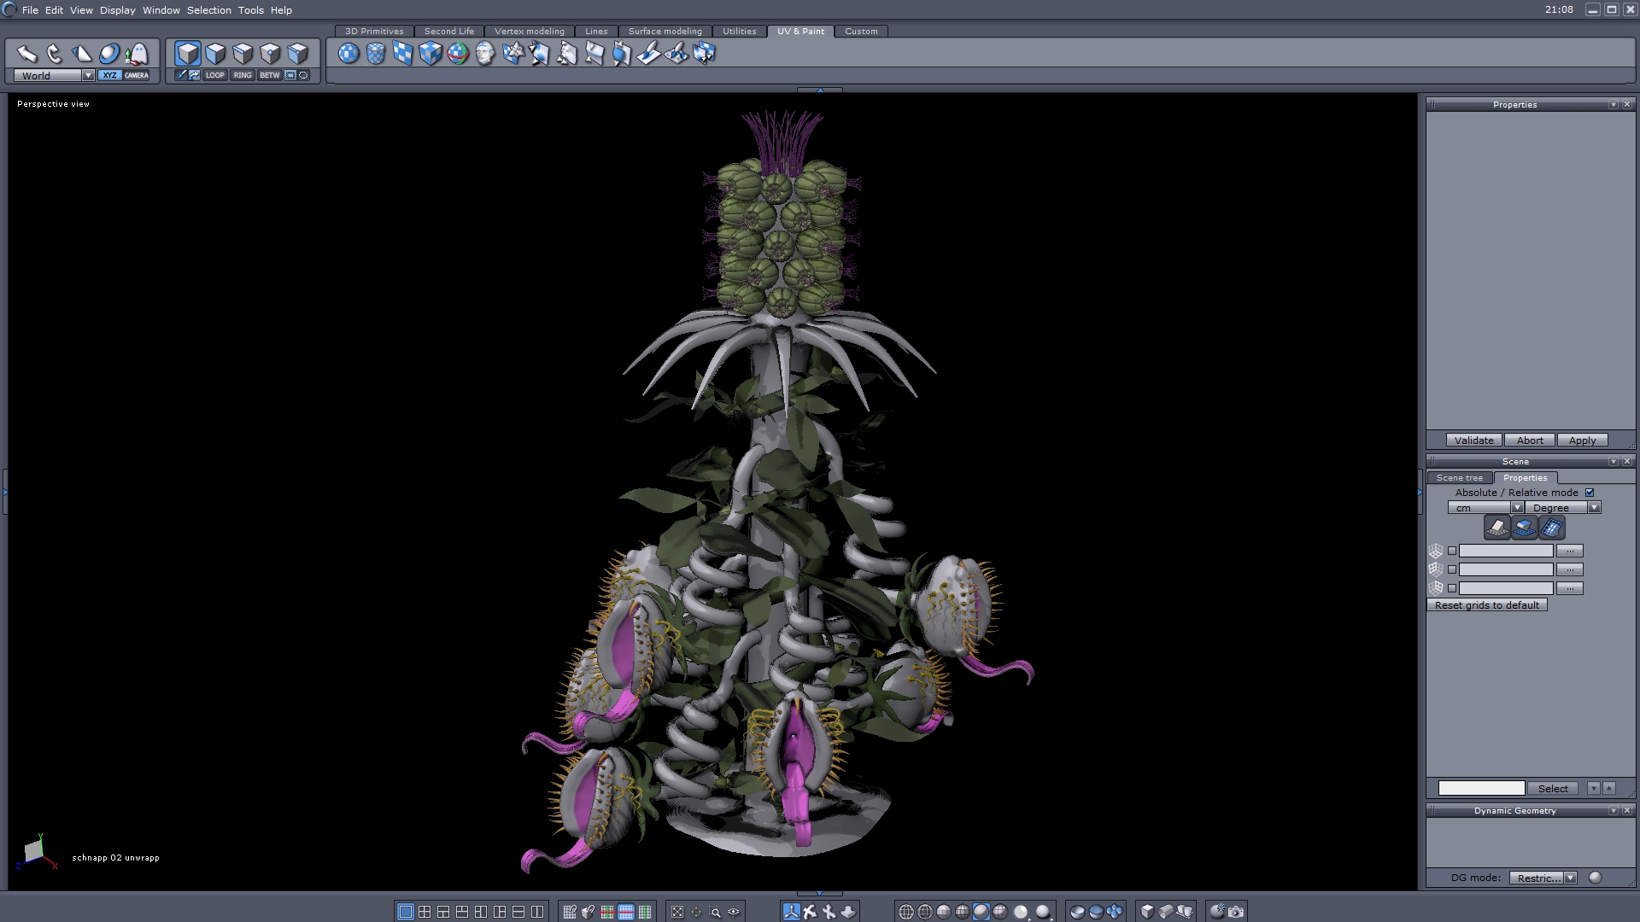
Task: Switch to single view layout icon
Action: [x=406, y=912]
